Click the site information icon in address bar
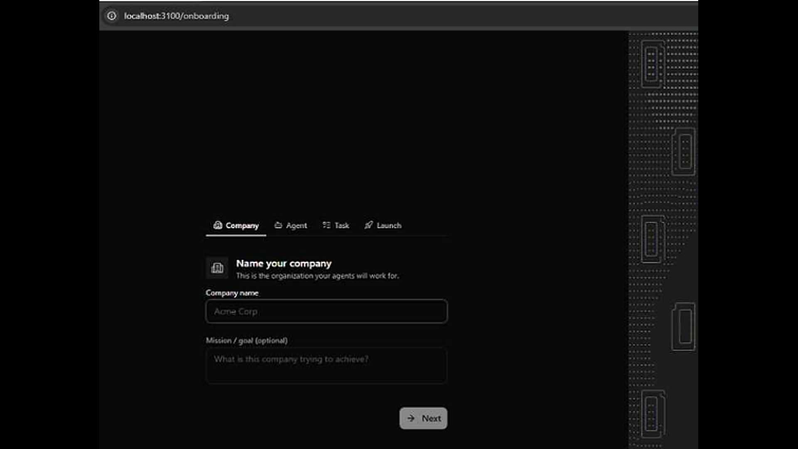 click(x=111, y=16)
